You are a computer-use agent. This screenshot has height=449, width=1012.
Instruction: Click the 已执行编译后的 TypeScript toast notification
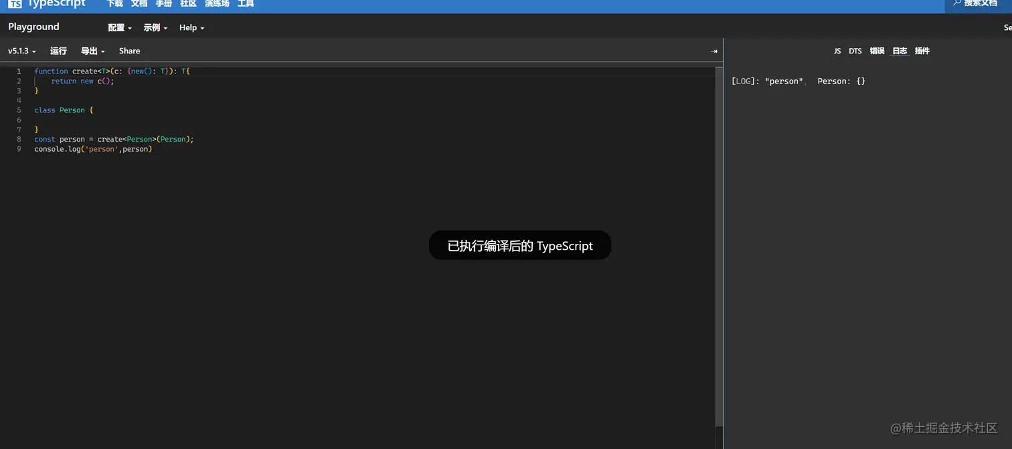coord(520,246)
